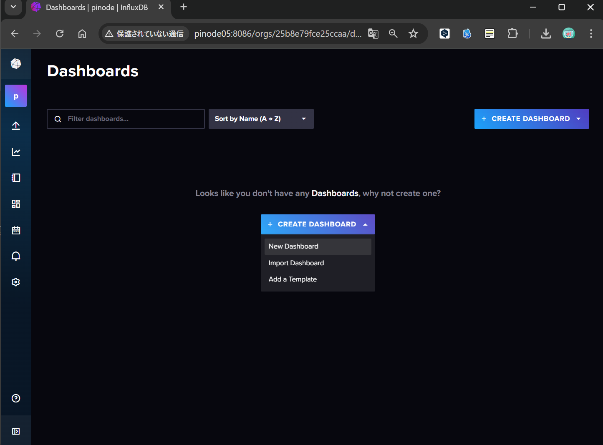Go to browser home page
The height and width of the screenshot is (445, 603).
82,34
